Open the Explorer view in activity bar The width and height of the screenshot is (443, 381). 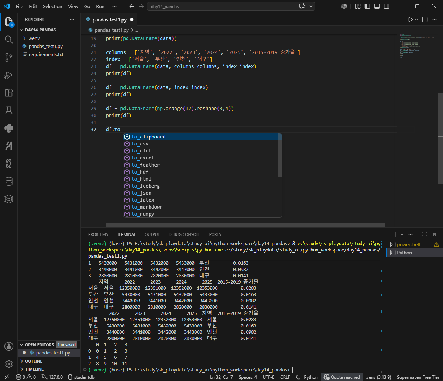9,21
